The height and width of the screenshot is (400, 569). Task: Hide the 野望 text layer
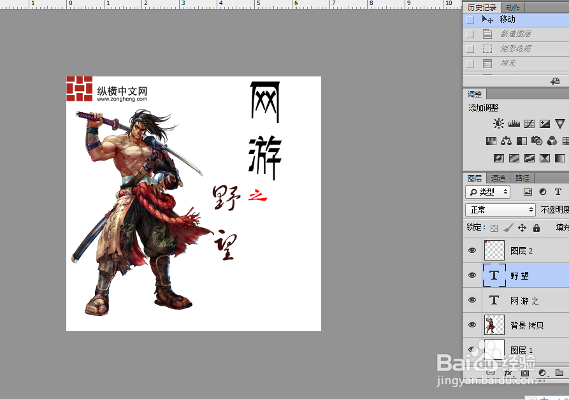(x=472, y=275)
